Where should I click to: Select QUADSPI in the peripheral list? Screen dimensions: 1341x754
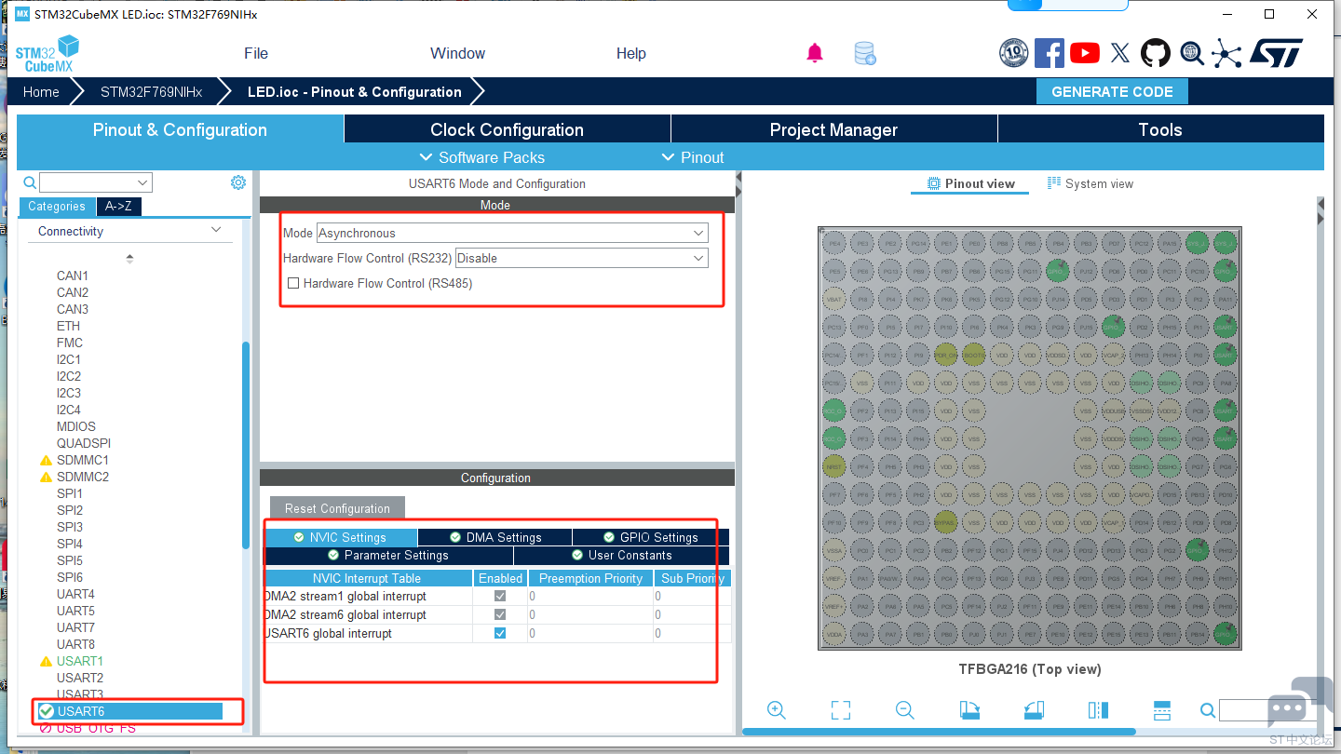[84, 443]
